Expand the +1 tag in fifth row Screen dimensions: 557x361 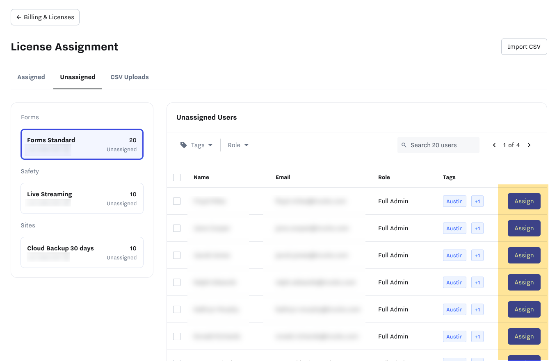click(x=477, y=309)
